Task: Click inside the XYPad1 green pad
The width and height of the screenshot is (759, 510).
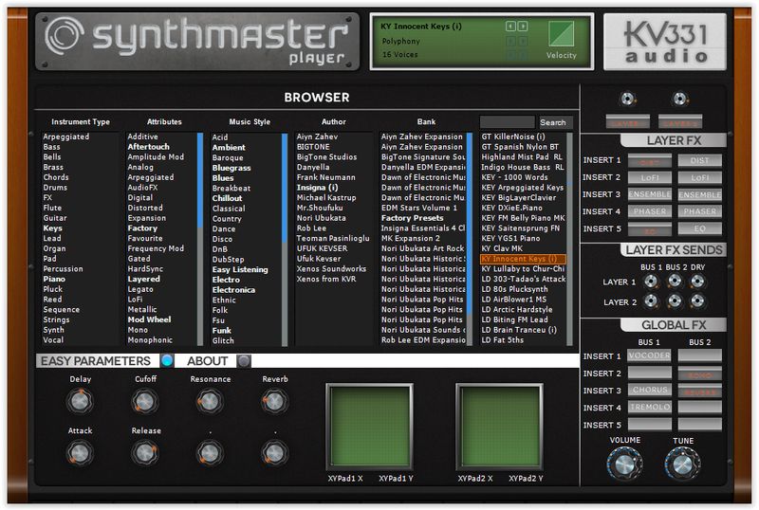Action: point(369,427)
